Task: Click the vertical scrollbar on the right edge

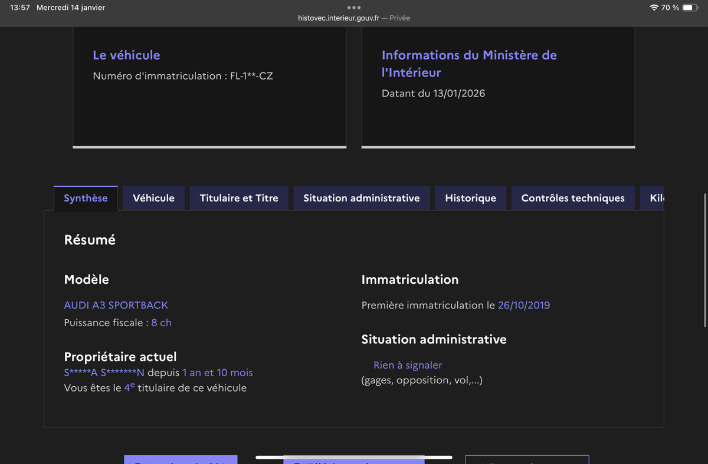Action: tap(705, 259)
